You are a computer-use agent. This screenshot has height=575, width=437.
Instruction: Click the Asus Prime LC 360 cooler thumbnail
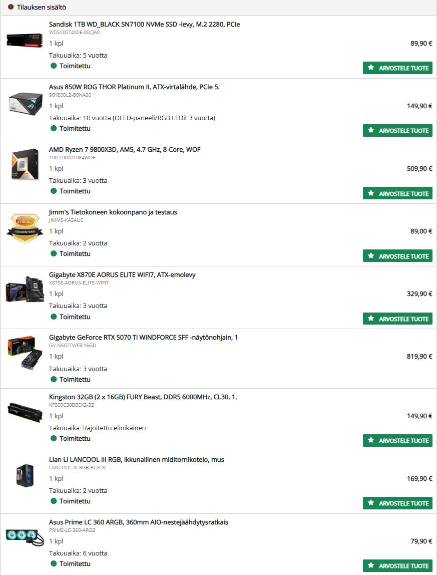(x=25, y=537)
